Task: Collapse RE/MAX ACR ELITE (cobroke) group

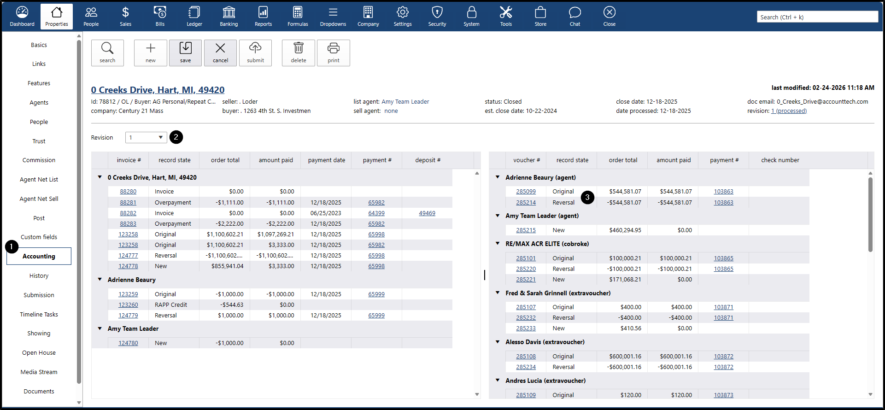Action: 498,244
